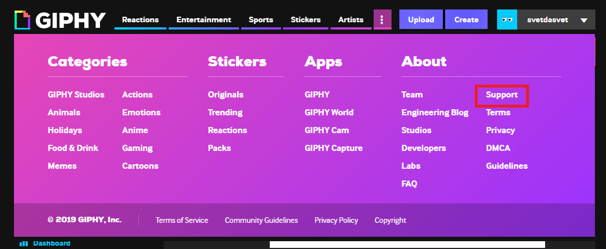The image size is (606, 249).
Task: Open the Memes category
Action: pos(62,166)
